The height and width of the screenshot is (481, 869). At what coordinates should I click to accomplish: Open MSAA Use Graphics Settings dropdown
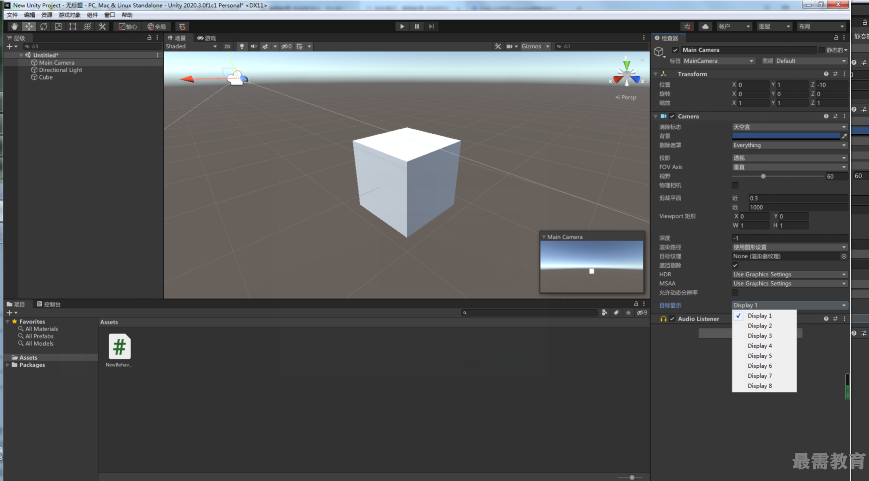tap(790, 283)
